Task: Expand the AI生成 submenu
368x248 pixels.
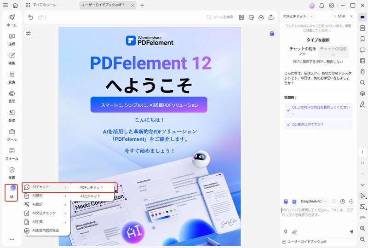Action: point(46,222)
